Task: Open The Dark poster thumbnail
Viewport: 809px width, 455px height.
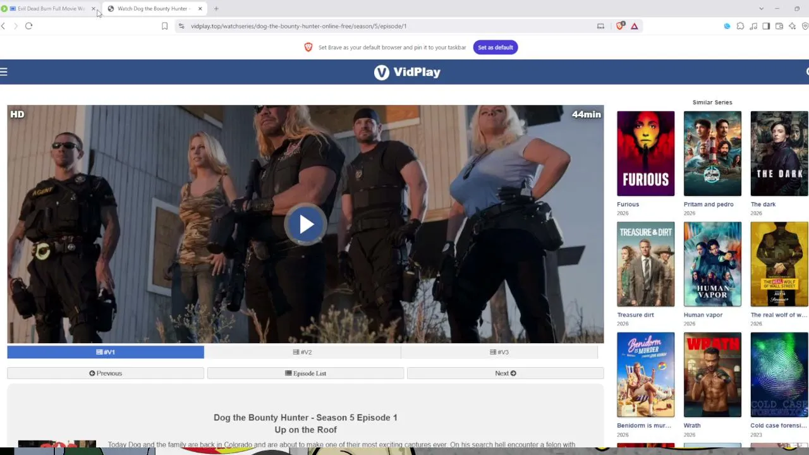Action: point(779,154)
